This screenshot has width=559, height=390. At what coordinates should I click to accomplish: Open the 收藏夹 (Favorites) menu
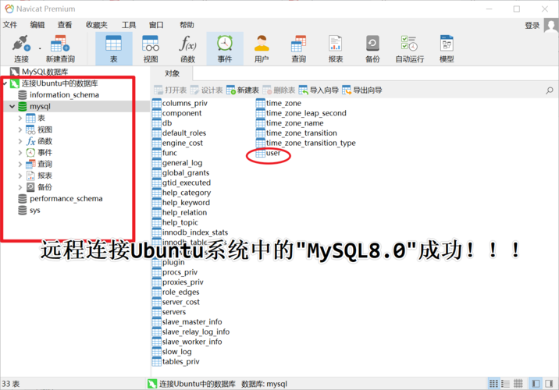point(97,25)
